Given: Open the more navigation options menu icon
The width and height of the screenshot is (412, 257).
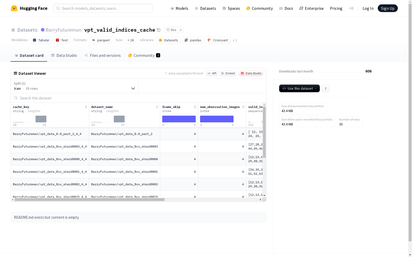Looking at the screenshot, I should coord(351,8).
